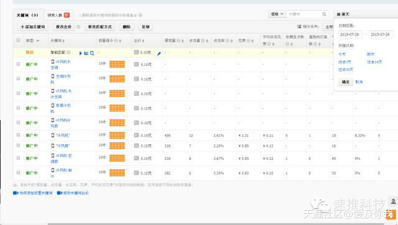Click the search magnifier icon in the keyword box
This screenshot has height=225, width=398.
pyautogui.click(x=324, y=14)
